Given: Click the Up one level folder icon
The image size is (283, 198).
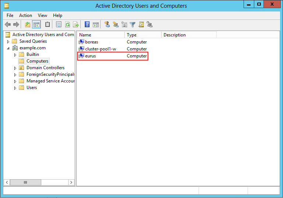Looking at the screenshot, I should point(27,25).
